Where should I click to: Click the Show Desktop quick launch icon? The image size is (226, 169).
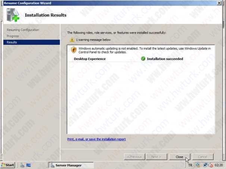[x=28, y=165]
